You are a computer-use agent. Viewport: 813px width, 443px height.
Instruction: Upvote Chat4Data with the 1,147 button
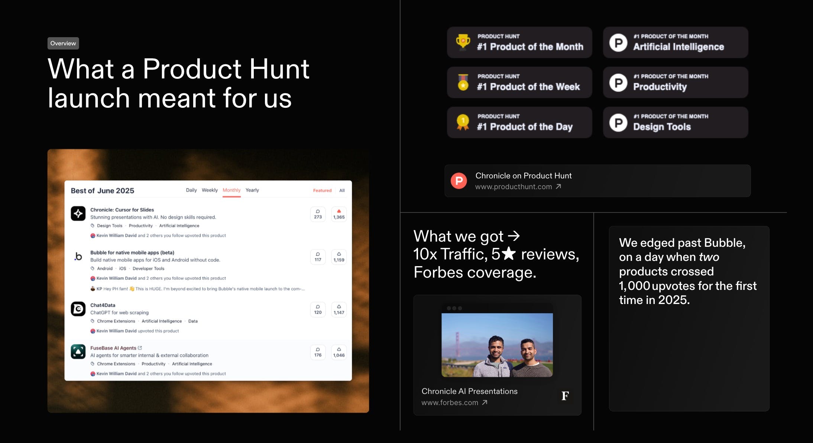(339, 310)
